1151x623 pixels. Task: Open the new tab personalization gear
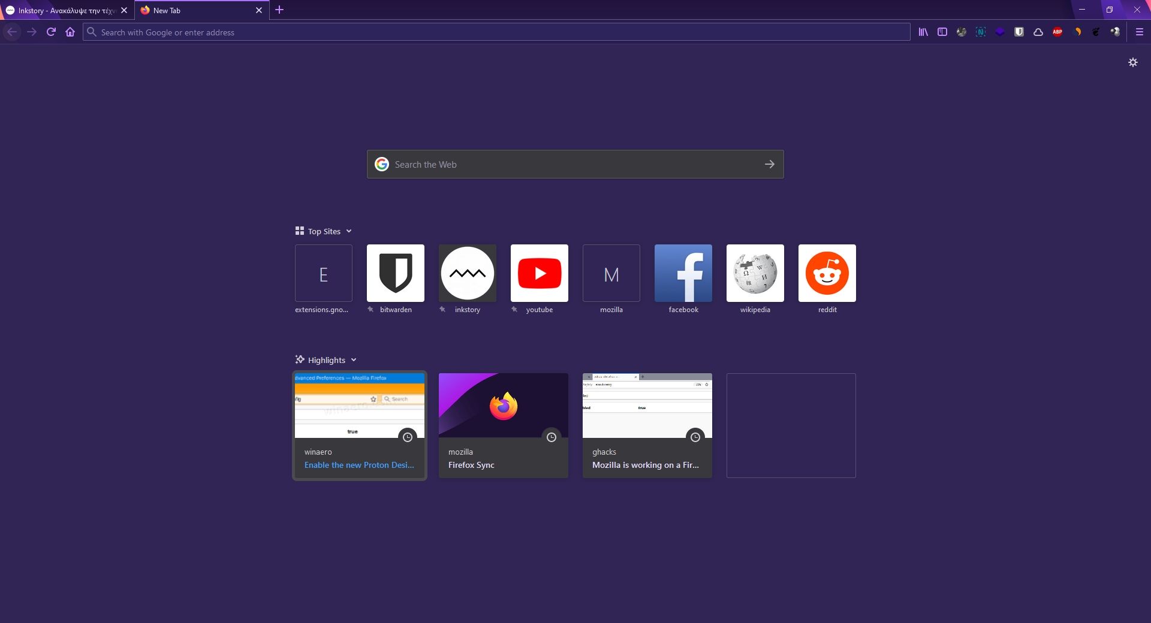click(x=1132, y=62)
